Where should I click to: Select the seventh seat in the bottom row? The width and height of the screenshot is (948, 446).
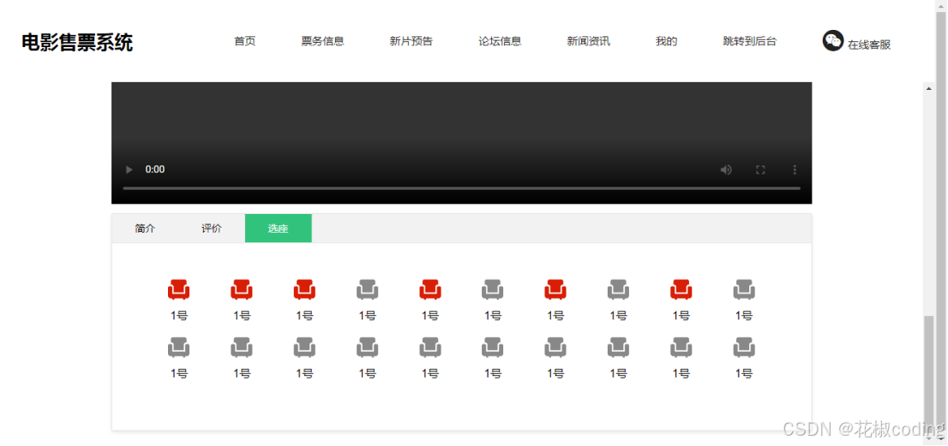coord(555,347)
